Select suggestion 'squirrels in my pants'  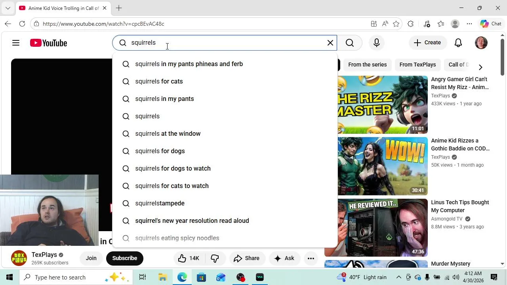225,99
